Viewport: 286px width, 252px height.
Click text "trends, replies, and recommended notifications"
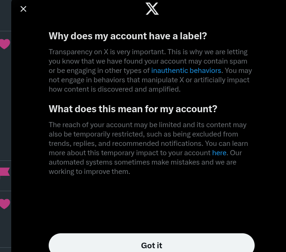125,143
